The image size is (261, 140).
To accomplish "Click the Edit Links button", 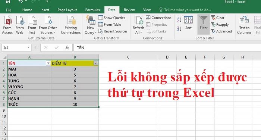I will click(x=157, y=31).
